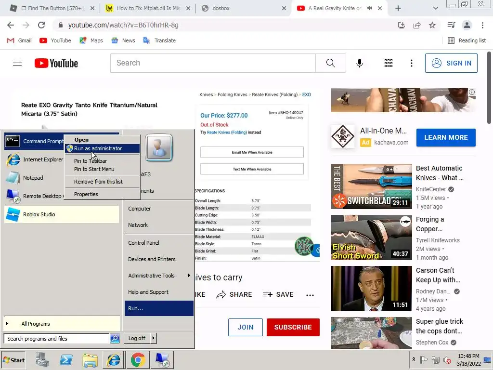Bookmark this page with star icon
This screenshot has width=493, height=370.
(432, 25)
